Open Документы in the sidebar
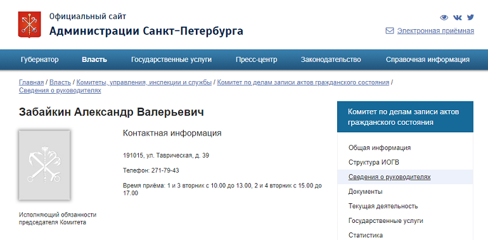 pyautogui.click(x=366, y=191)
